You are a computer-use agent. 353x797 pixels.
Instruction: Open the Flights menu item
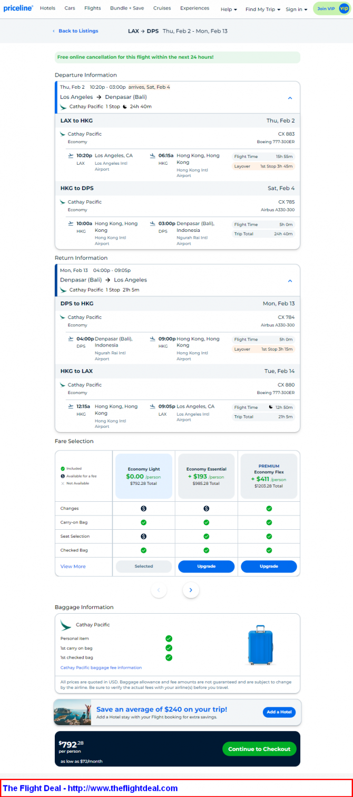pos(93,8)
